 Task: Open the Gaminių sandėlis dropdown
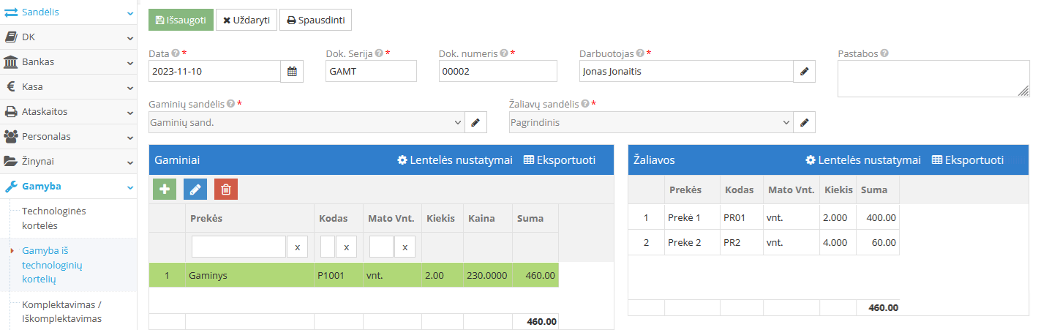306,122
